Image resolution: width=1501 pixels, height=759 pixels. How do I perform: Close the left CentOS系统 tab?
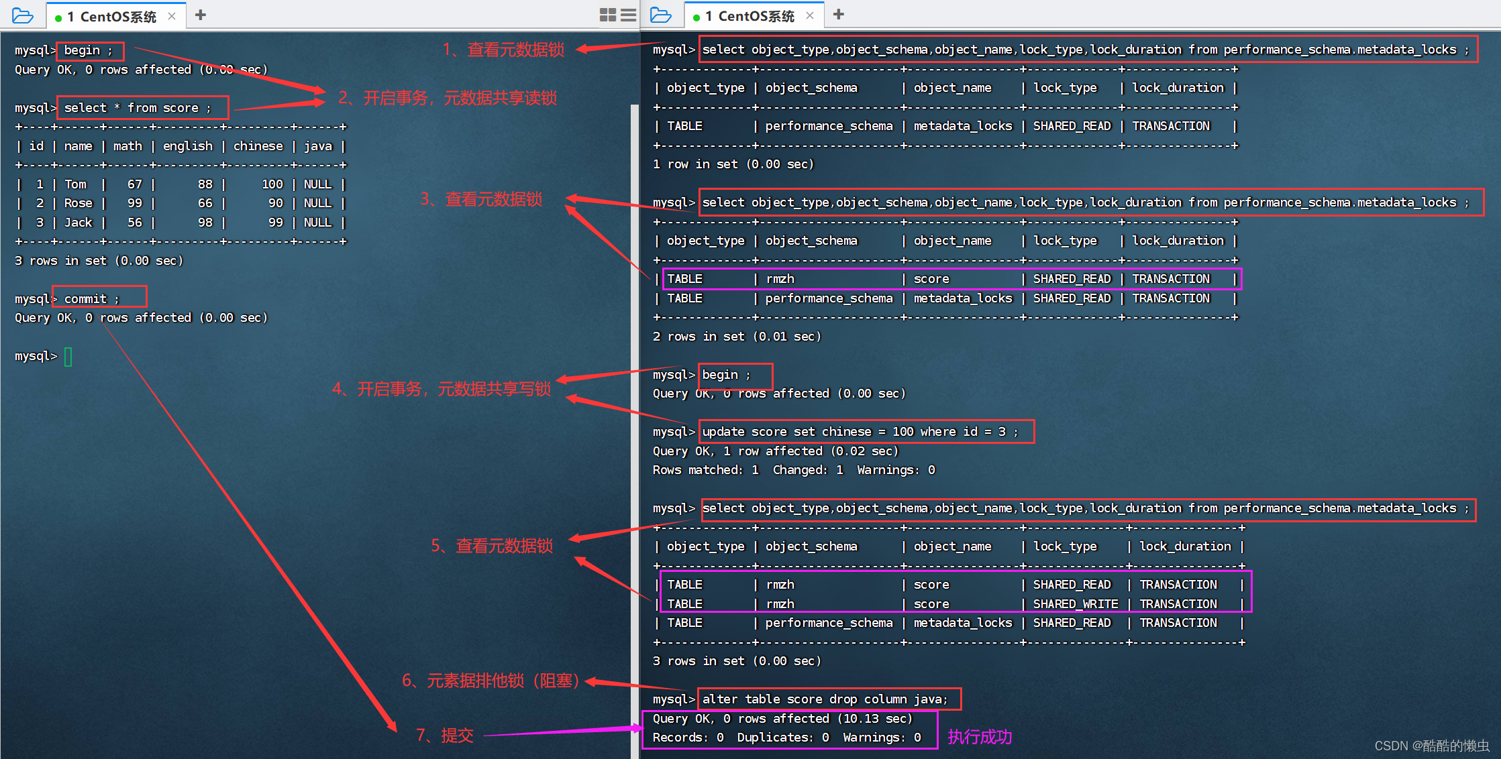point(172,16)
